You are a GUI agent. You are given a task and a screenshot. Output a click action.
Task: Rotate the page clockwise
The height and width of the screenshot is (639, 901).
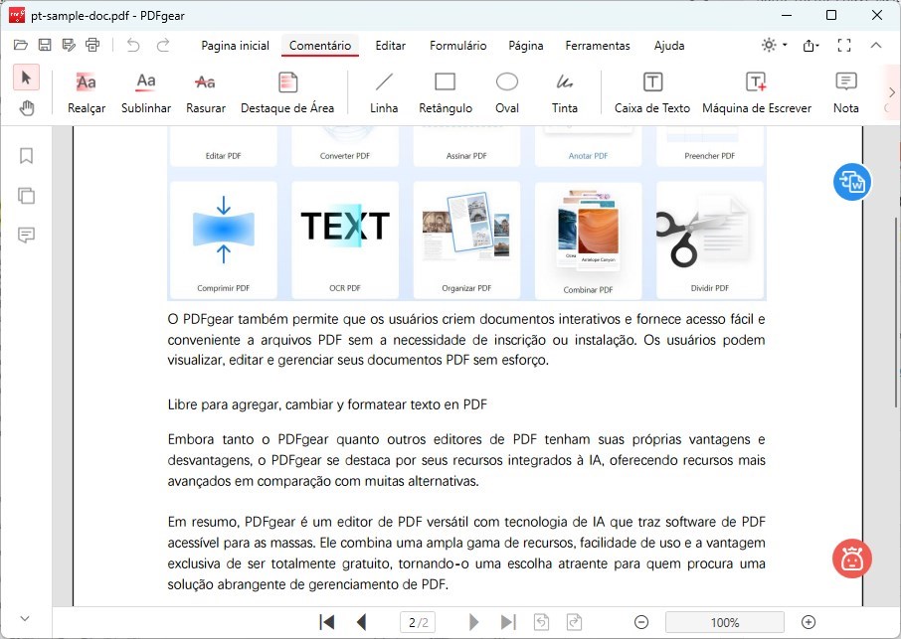[574, 622]
